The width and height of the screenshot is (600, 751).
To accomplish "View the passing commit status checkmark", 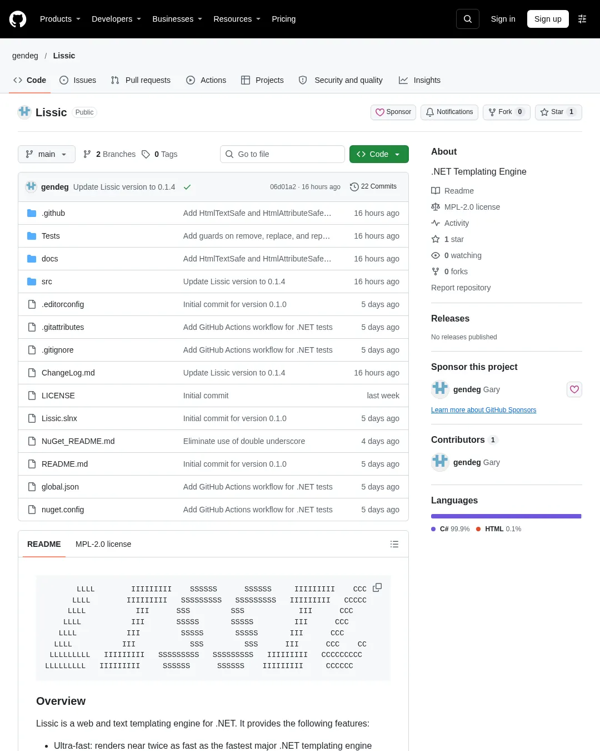I will (187, 187).
